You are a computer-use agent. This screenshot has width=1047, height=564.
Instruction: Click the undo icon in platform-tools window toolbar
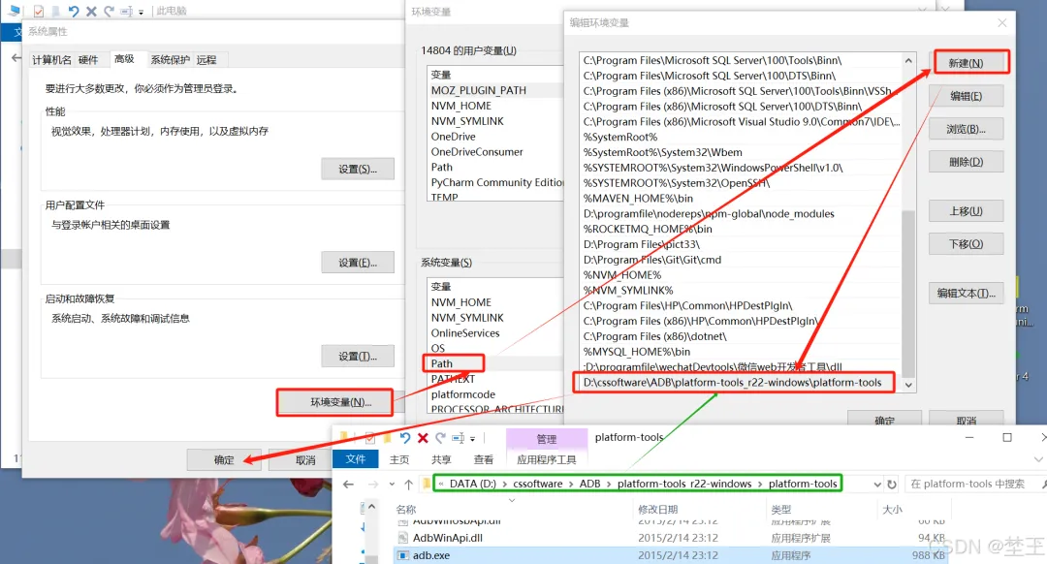pyautogui.click(x=405, y=438)
